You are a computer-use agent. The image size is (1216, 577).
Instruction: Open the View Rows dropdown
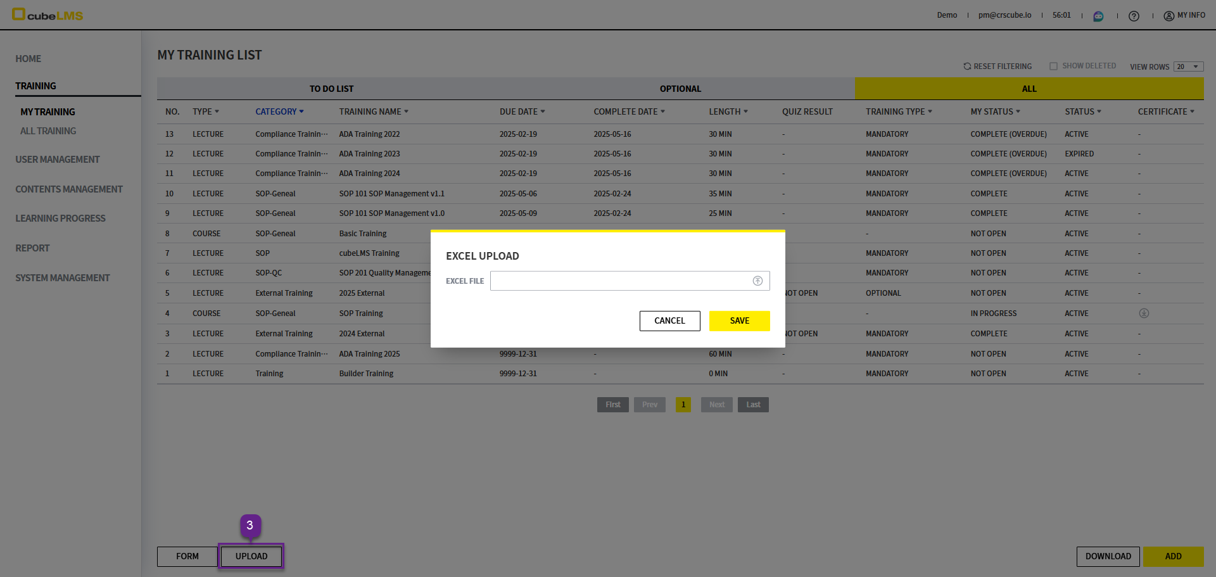click(x=1188, y=67)
